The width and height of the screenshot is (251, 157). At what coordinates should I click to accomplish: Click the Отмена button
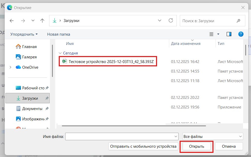coord(229,146)
